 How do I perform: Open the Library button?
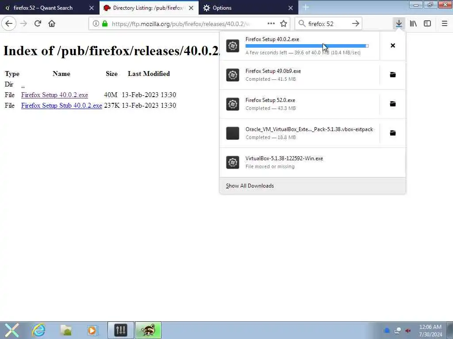coord(413,24)
